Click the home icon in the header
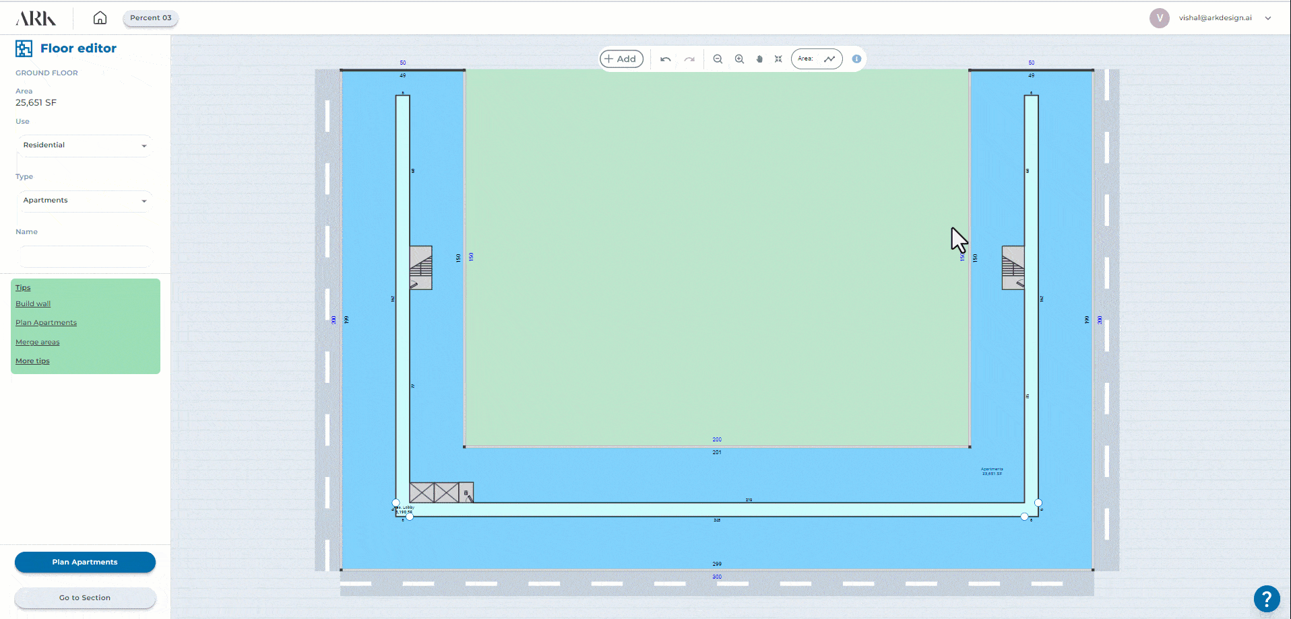Image resolution: width=1291 pixels, height=619 pixels. (100, 18)
